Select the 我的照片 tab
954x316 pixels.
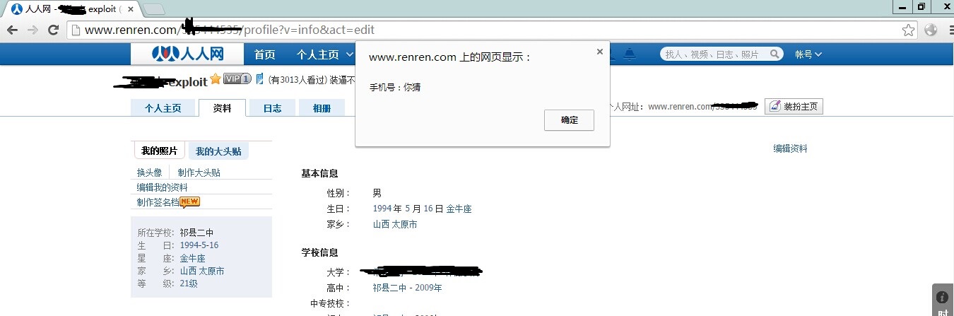coord(159,151)
